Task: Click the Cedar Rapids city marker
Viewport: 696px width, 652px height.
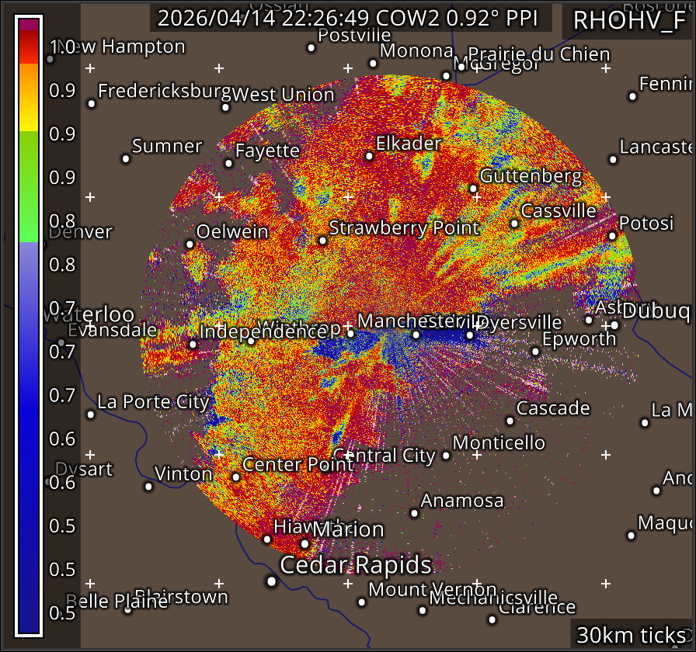Action: click(271, 581)
